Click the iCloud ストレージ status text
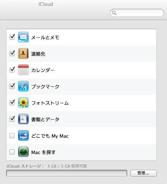This screenshot has height=184, width=167. pyautogui.click(x=47, y=166)
